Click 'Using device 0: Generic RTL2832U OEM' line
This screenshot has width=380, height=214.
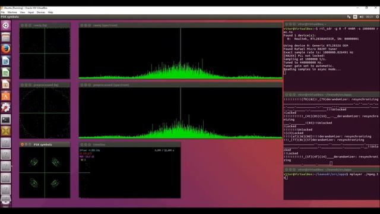(x=316, y=46)
